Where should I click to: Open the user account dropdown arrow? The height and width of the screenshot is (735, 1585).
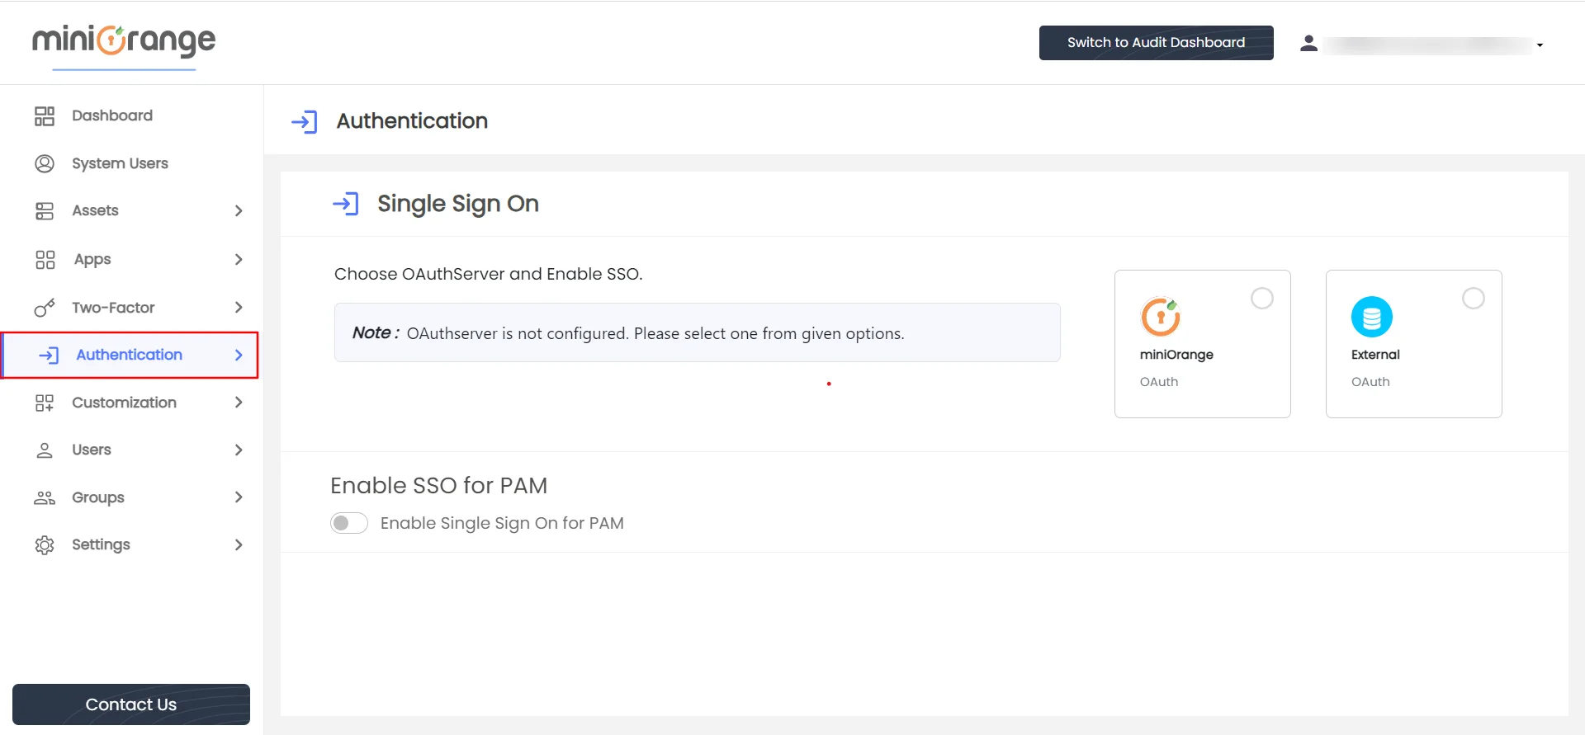pos(1540,45)
